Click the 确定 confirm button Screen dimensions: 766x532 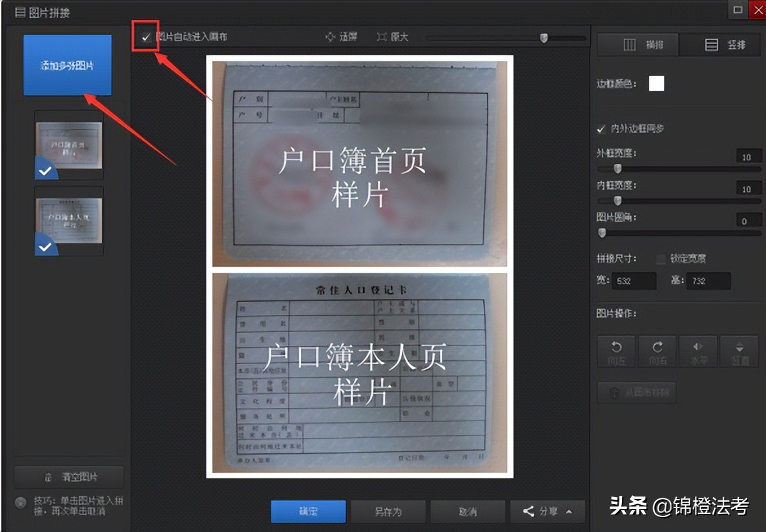[308, 511]
